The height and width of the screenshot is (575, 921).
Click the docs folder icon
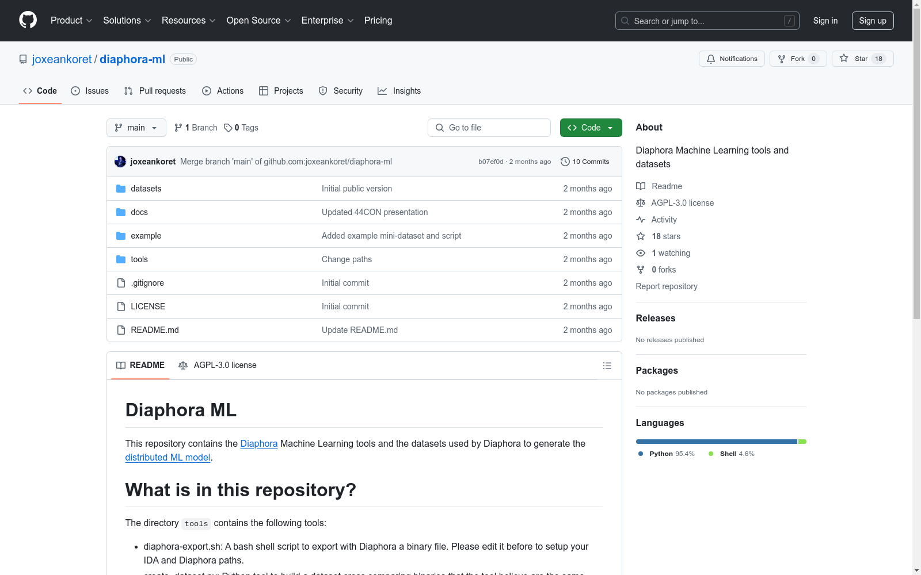[121, 212]
